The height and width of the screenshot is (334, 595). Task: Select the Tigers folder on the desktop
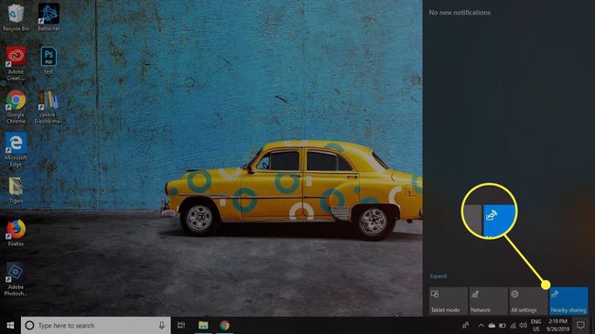16,190
